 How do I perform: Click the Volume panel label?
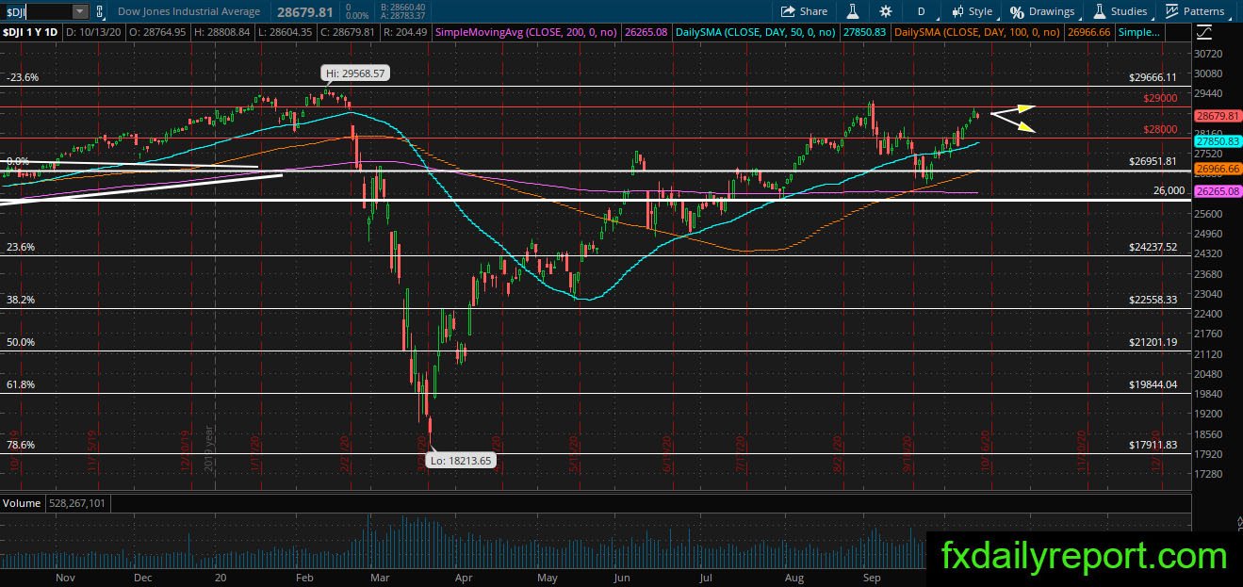22,503
